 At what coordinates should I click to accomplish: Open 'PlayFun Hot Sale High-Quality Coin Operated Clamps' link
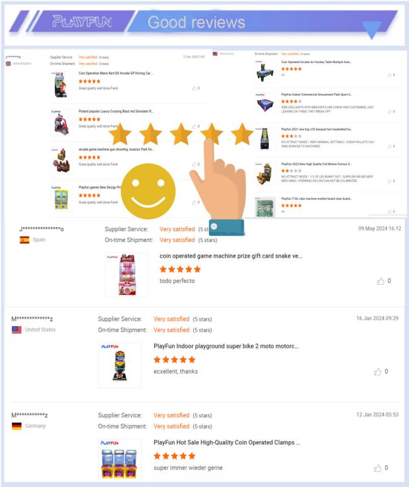[x=227, y=442]
